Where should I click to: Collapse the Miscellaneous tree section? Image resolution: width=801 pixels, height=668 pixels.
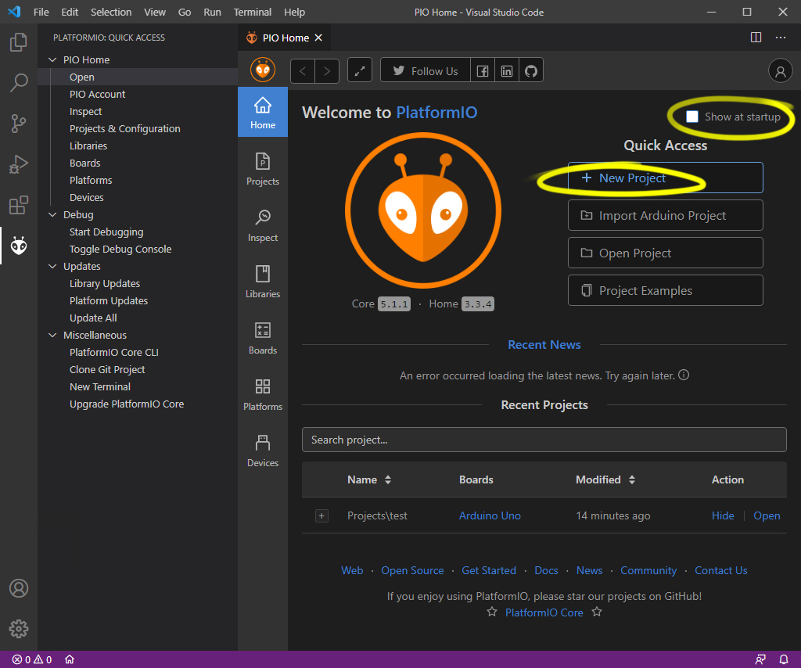click(52, 335)
